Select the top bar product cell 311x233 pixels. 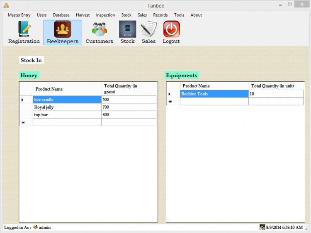point(67,115)
